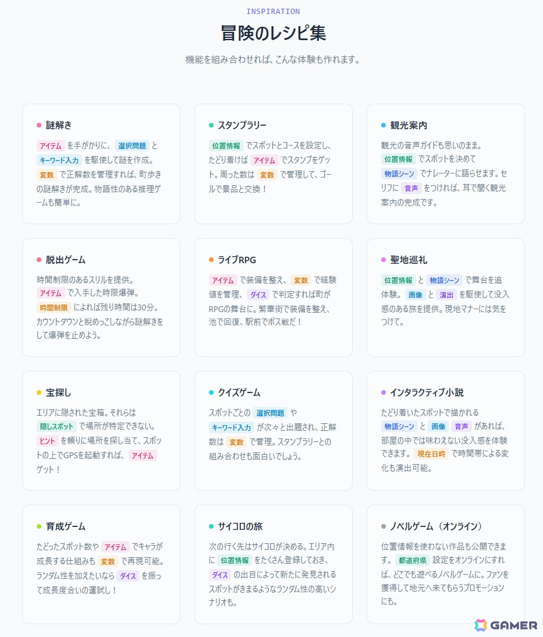The image size is (543, 637).
Task: Click the yellow dot beside 宝探し
Action: [39, 392]
